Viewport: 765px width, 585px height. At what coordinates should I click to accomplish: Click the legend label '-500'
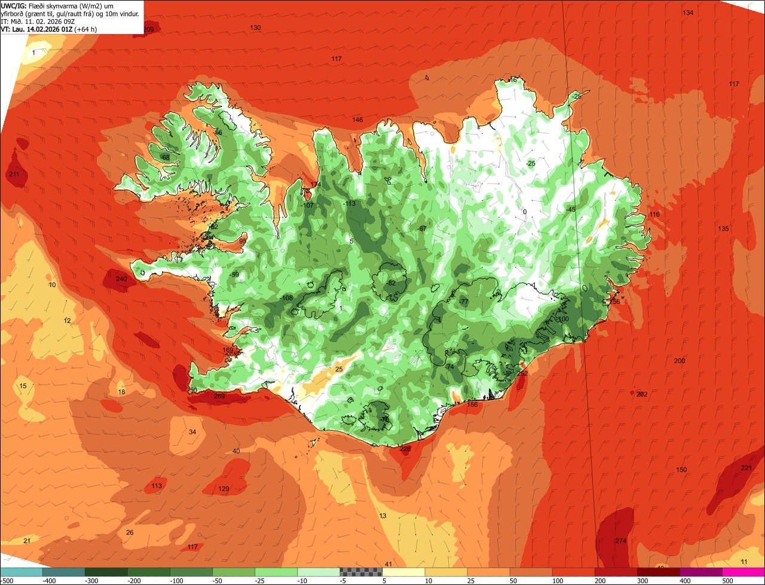point(7,581)
